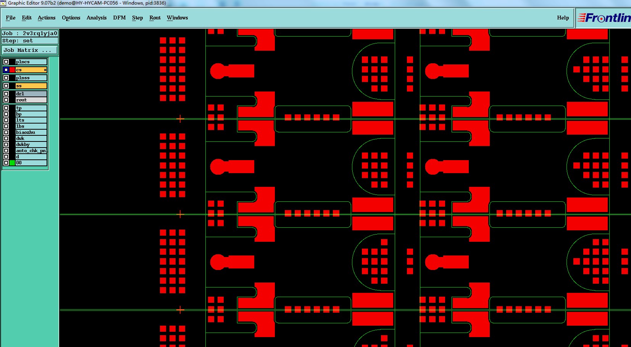The height and width of the screenshot is (347, 631).
Task: Select the auto_chk_pnl layer name
Action: click(31, 151)
